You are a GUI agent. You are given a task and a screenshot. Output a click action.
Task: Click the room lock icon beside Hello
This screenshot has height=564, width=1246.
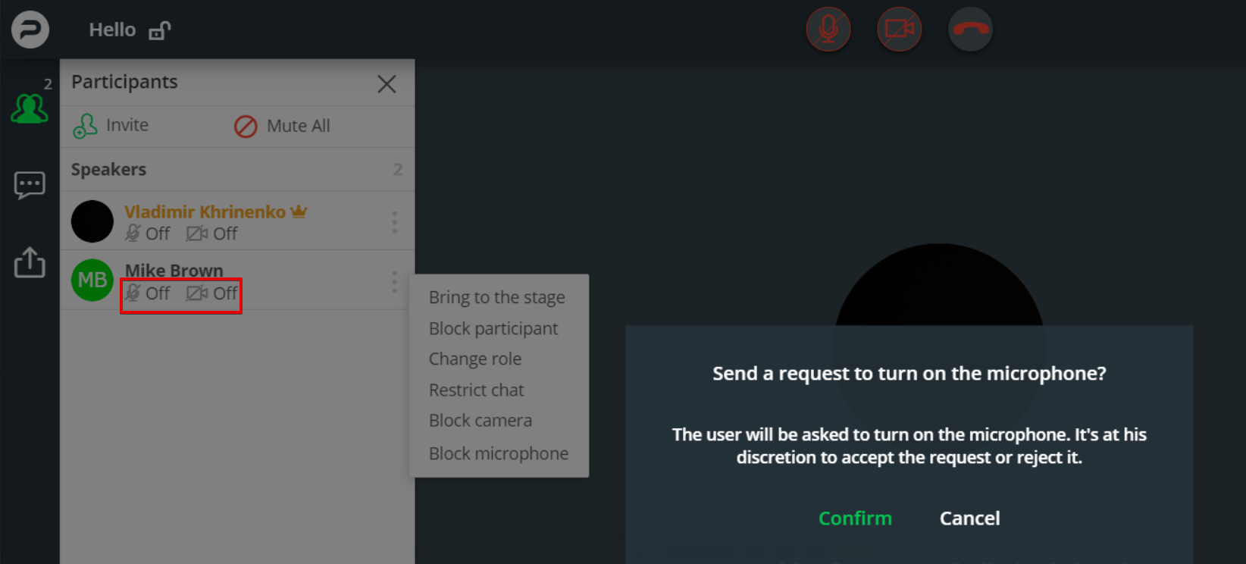[160, 30]
